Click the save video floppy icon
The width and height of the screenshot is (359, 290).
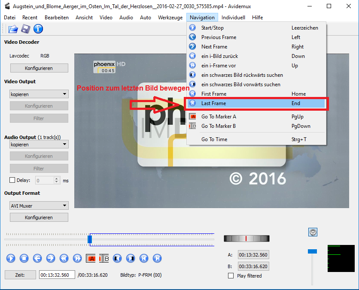click(25, 29)
